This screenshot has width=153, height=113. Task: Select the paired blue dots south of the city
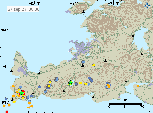pyautogui.click(x=83, y=62)
